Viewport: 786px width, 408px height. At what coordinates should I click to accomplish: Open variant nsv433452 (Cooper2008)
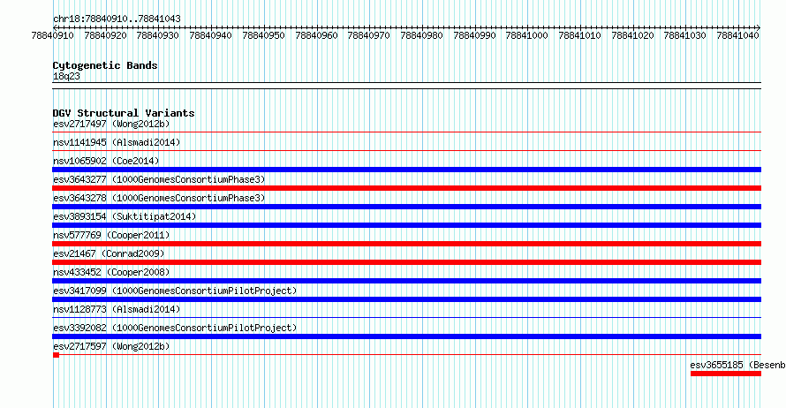(x=111, y=272)
